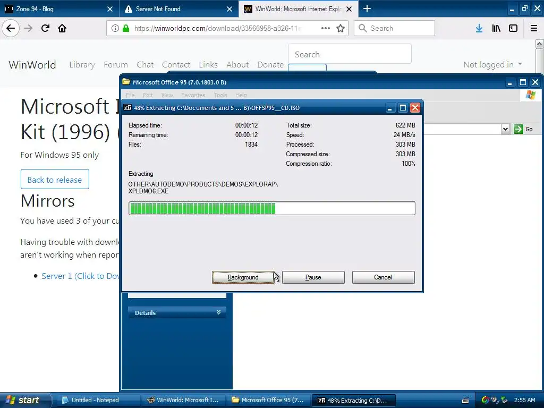Open the Help menu in Explorer window
This screenshot has height=408, width=544.
(x=241, y=95)
